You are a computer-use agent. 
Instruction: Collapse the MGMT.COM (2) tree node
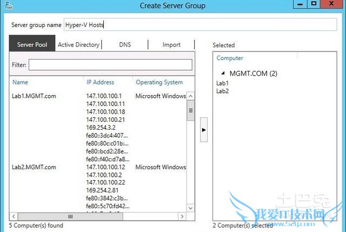(223, 73)
